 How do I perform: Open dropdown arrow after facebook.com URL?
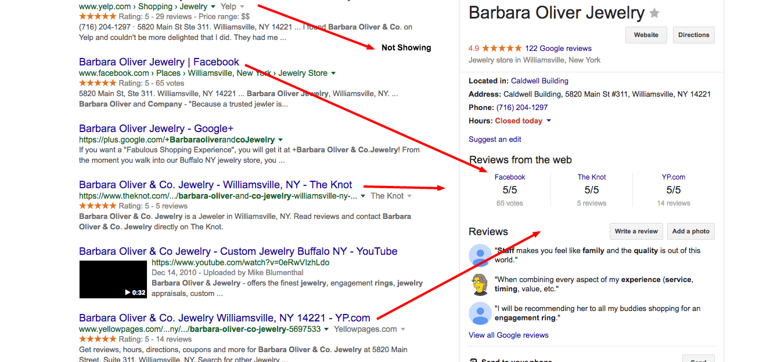tap(333, 74)
